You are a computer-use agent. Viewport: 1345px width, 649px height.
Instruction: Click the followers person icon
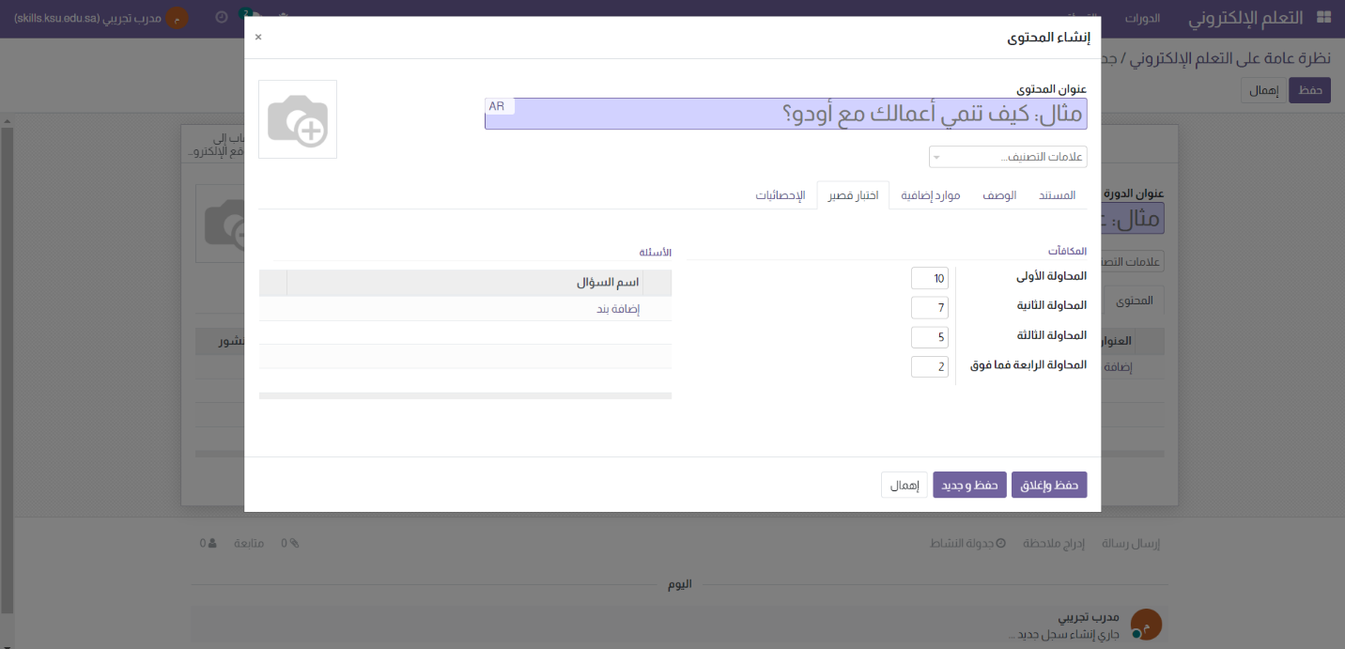pos(212,543)
